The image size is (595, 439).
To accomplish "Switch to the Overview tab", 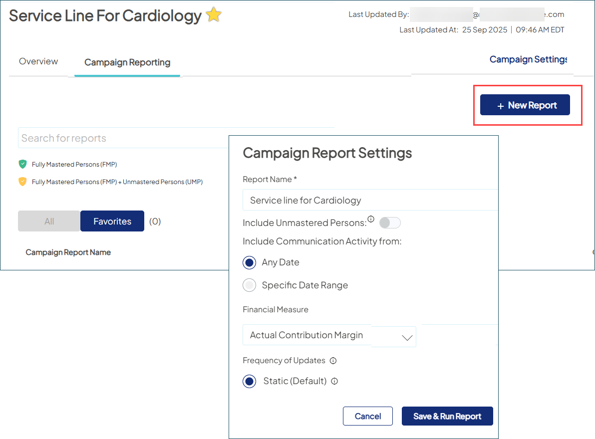I will (38, 61).
